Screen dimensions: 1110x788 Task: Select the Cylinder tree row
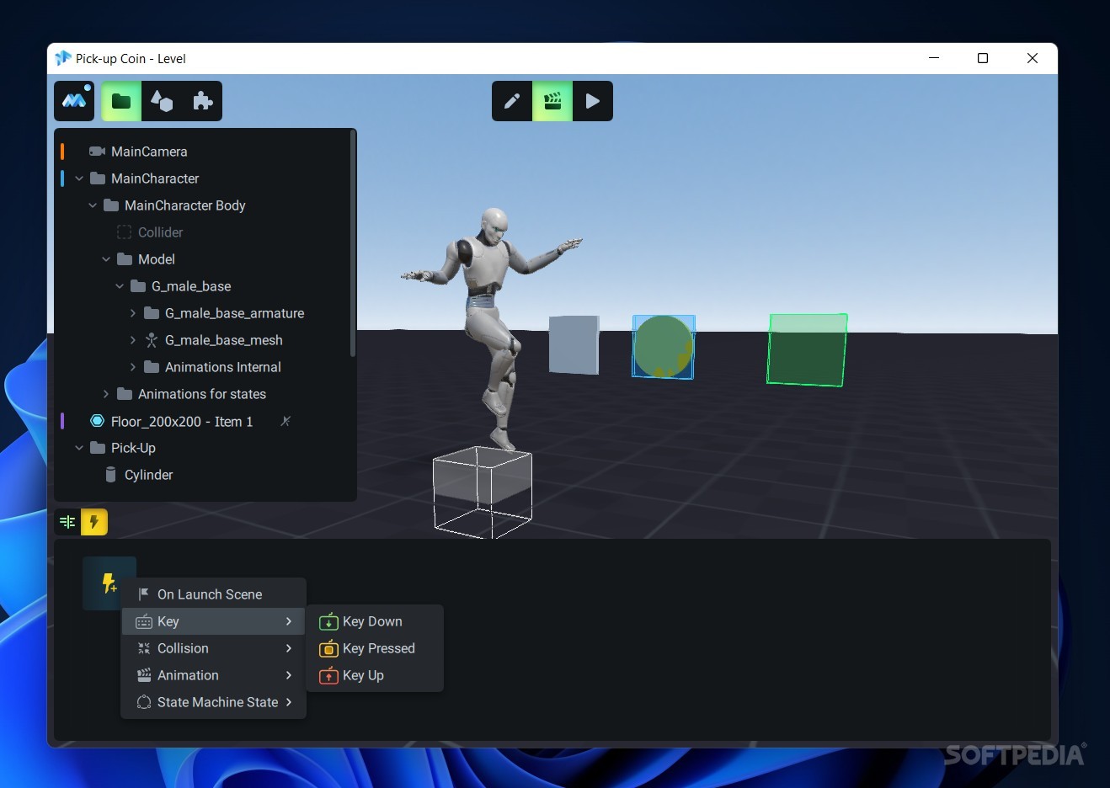coord(202,475)
